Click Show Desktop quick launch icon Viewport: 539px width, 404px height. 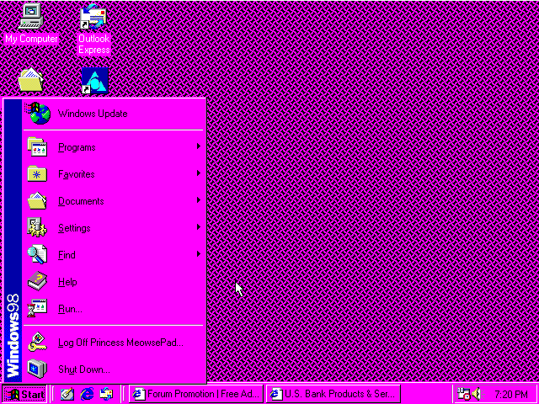tap(67, 394)
